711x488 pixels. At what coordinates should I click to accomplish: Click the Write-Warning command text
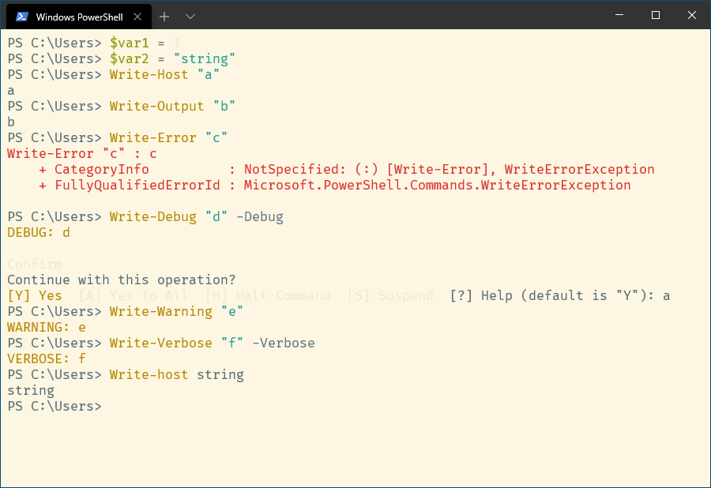[x=161, y=312]
